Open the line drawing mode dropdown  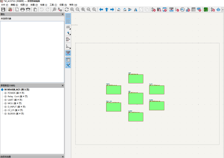68,46
